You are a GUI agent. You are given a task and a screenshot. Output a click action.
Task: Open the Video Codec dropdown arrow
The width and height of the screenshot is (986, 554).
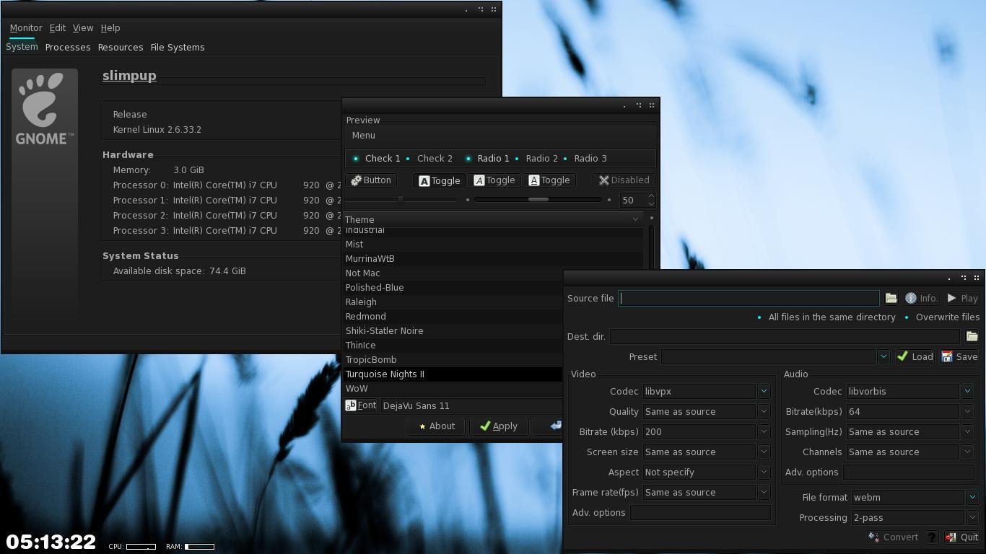click(764, 391)
